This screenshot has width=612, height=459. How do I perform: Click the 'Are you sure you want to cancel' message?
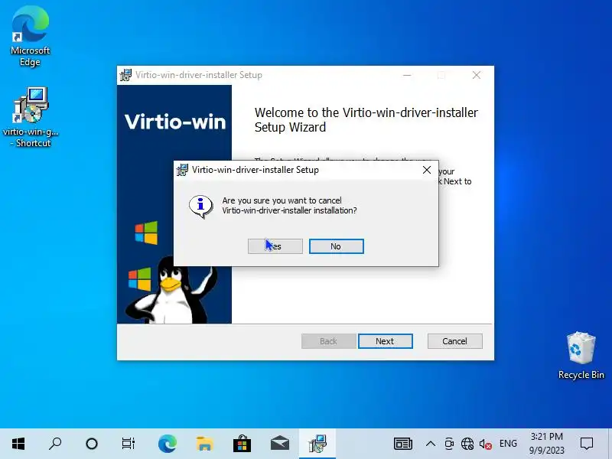click(x=289, y=205)
